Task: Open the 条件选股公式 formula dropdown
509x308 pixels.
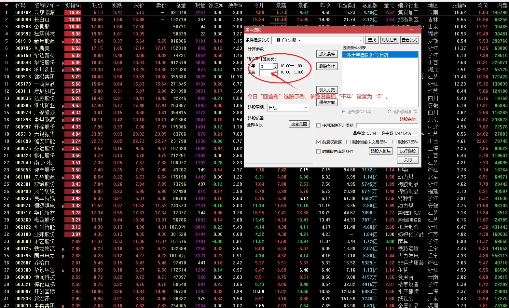Action: tap(361, 40)
